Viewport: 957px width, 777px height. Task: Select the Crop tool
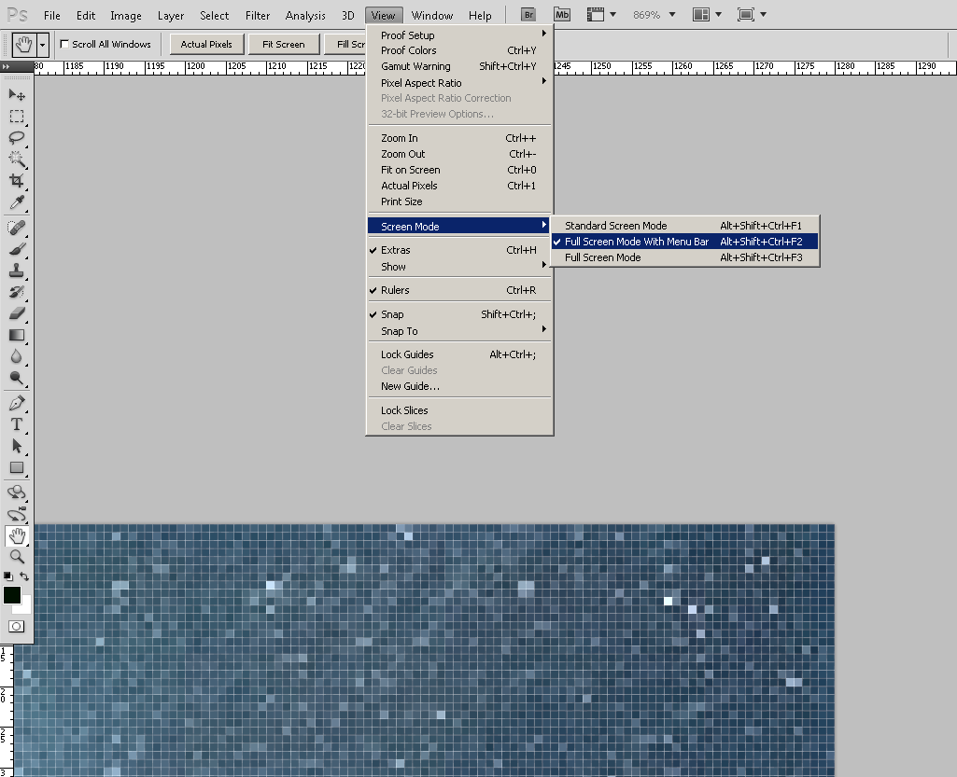pyautogui.click(x=17, y=181)
